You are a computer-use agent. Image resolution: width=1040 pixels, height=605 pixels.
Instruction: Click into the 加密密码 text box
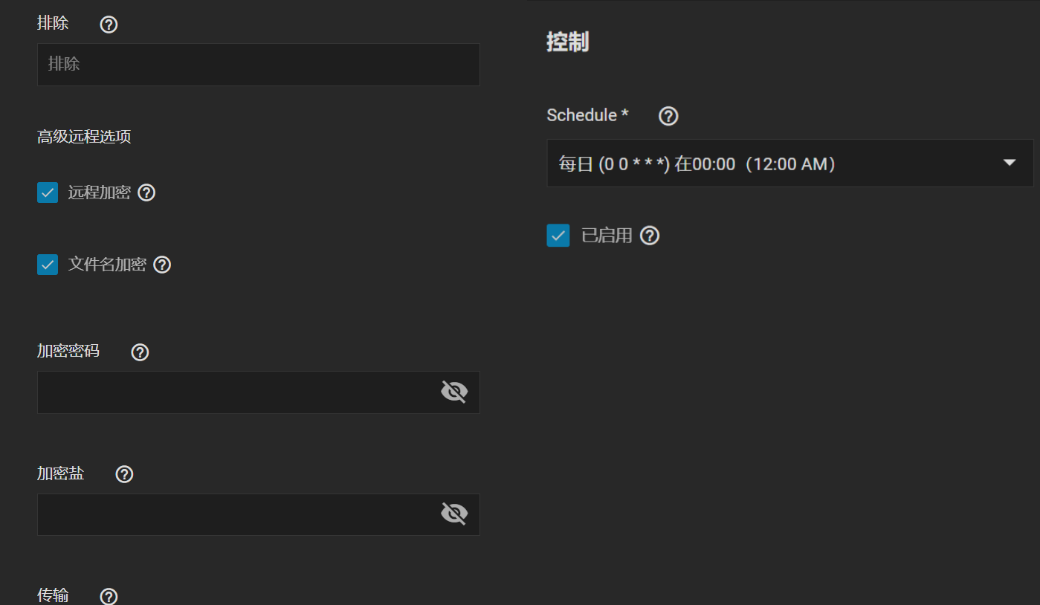tap(238, 392)
